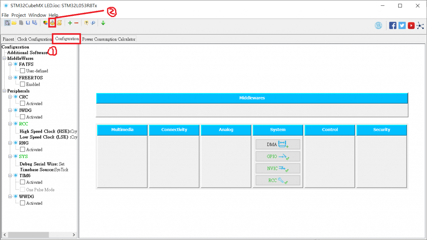The height and width of the screenshot is (240, 427).
Task: Select the Configuration tab
Action: click(x=67, y=39)
